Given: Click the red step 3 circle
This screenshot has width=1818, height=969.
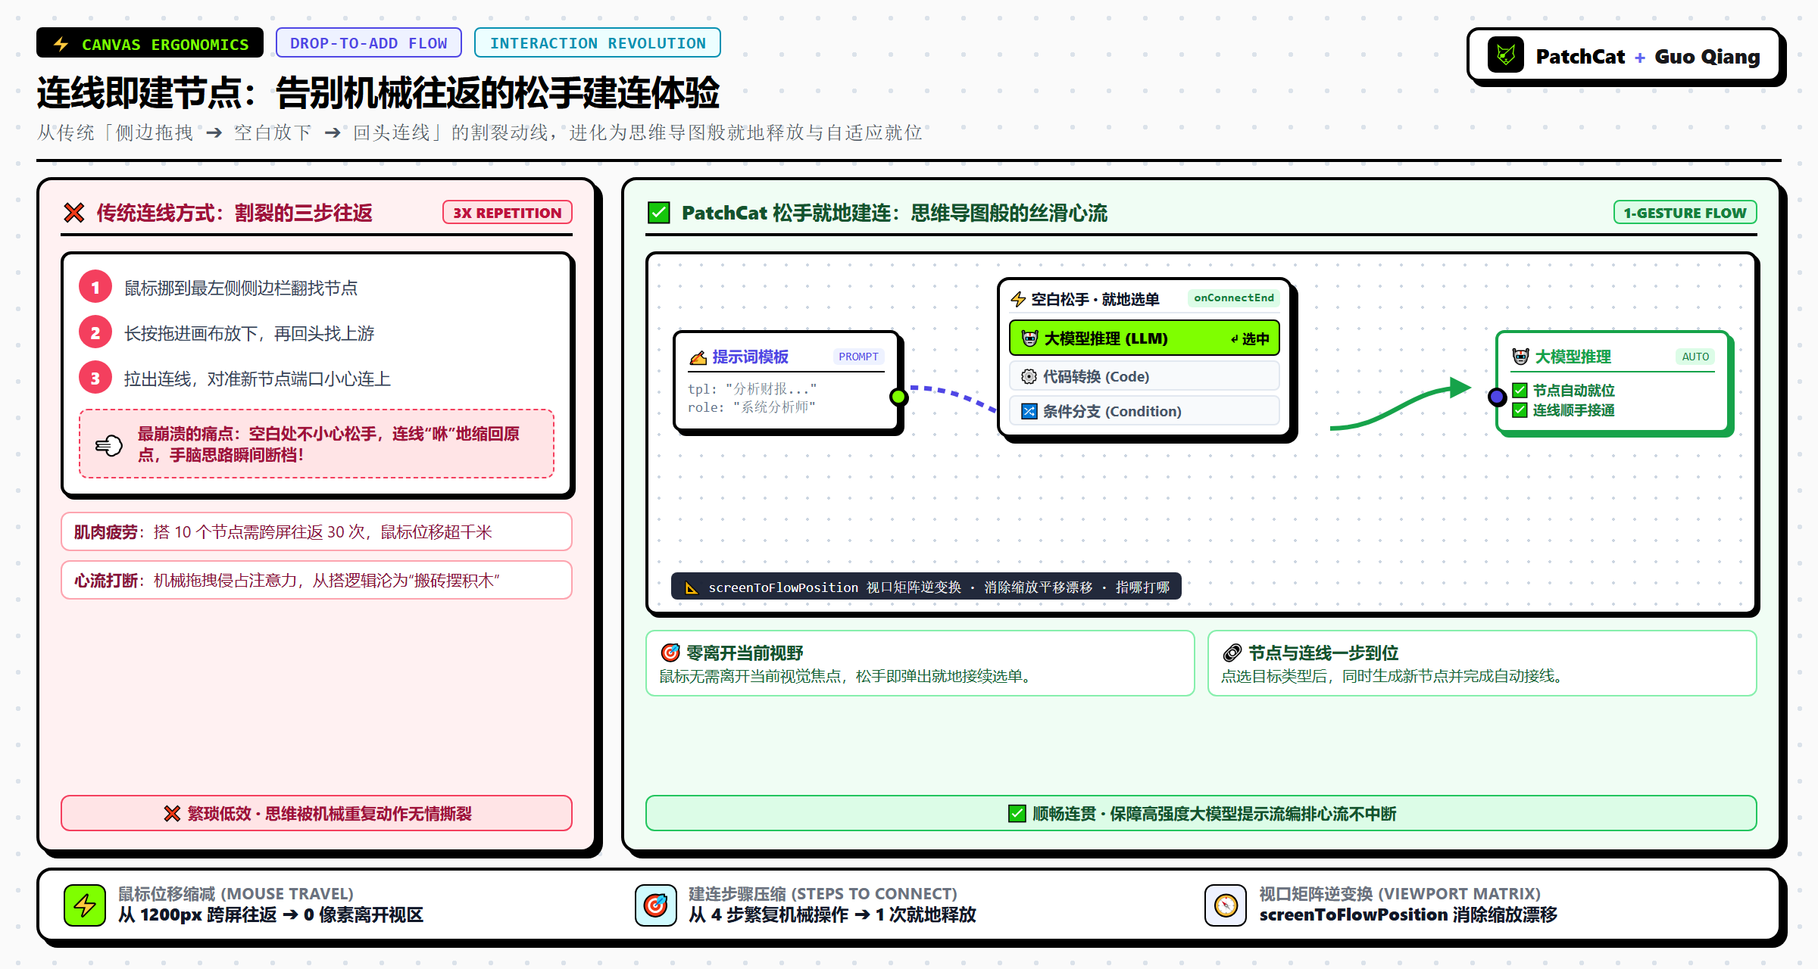Looking at the screenshot, I should pos(95,379).
